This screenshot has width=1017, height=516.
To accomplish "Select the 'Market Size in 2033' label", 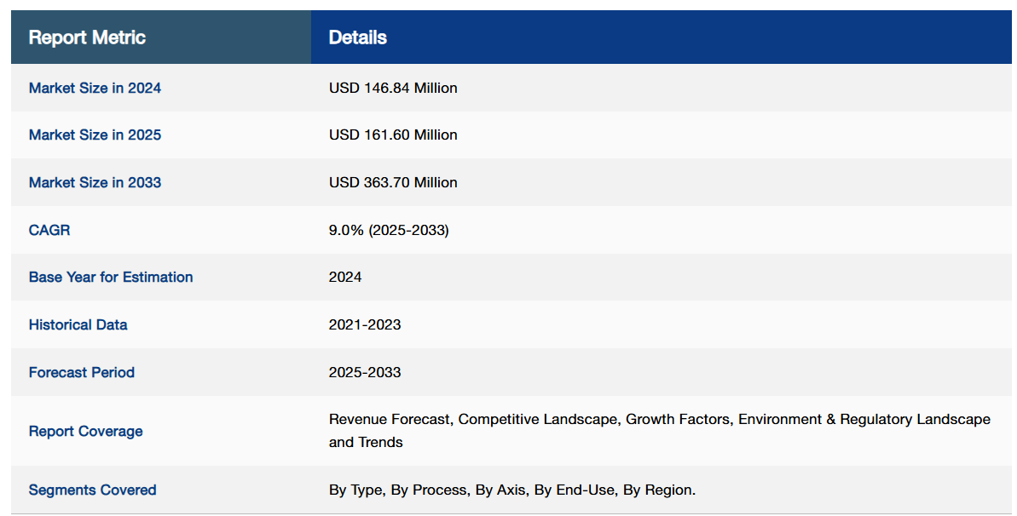I will (95, 182).
